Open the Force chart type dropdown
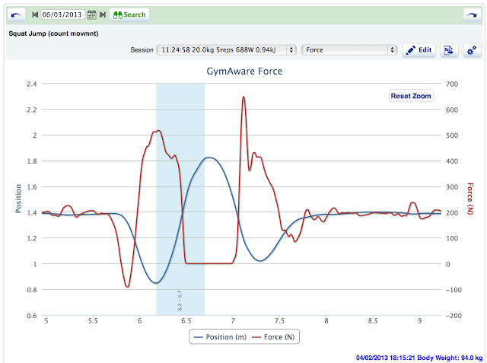Image resolution: width=487 pixels, height=363 pixels. coord(349,50)
